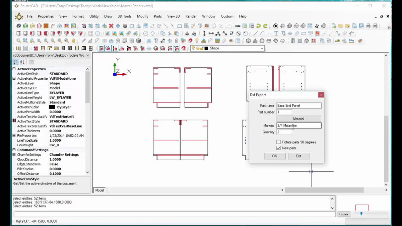Select the sine wave spline tool icon

(338, 33)
